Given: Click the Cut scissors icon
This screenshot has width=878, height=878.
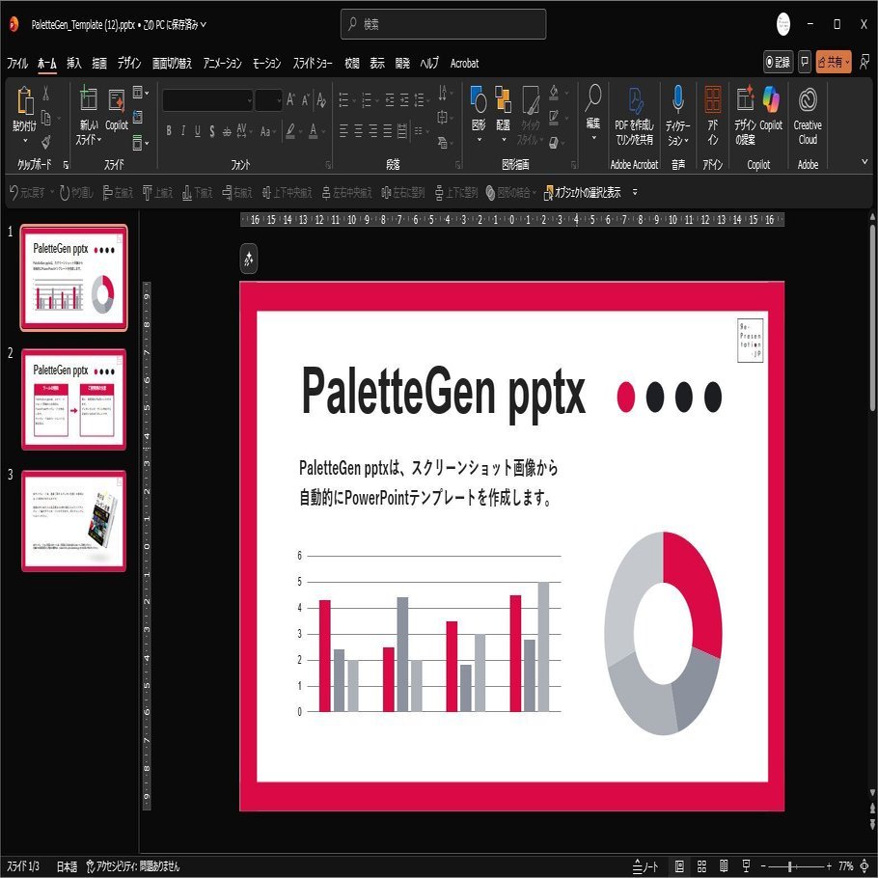Looking at the screenshot, I should [x=46, y=93].
